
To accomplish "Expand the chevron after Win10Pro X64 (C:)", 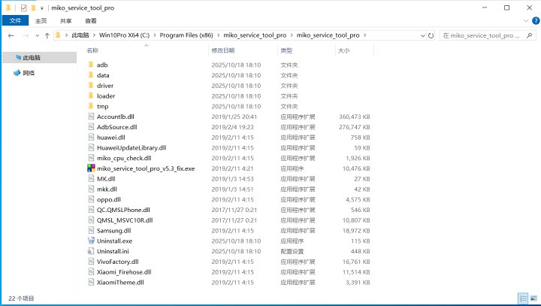I will (155, 35).
